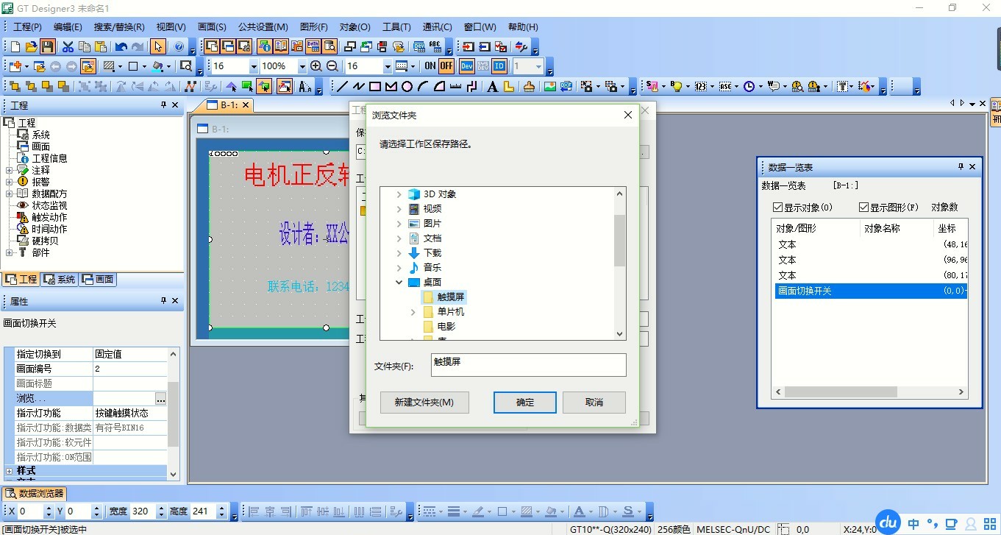
Task: Select the 音乐 folder in the dialog tree
Action: (x=432, y=268)
